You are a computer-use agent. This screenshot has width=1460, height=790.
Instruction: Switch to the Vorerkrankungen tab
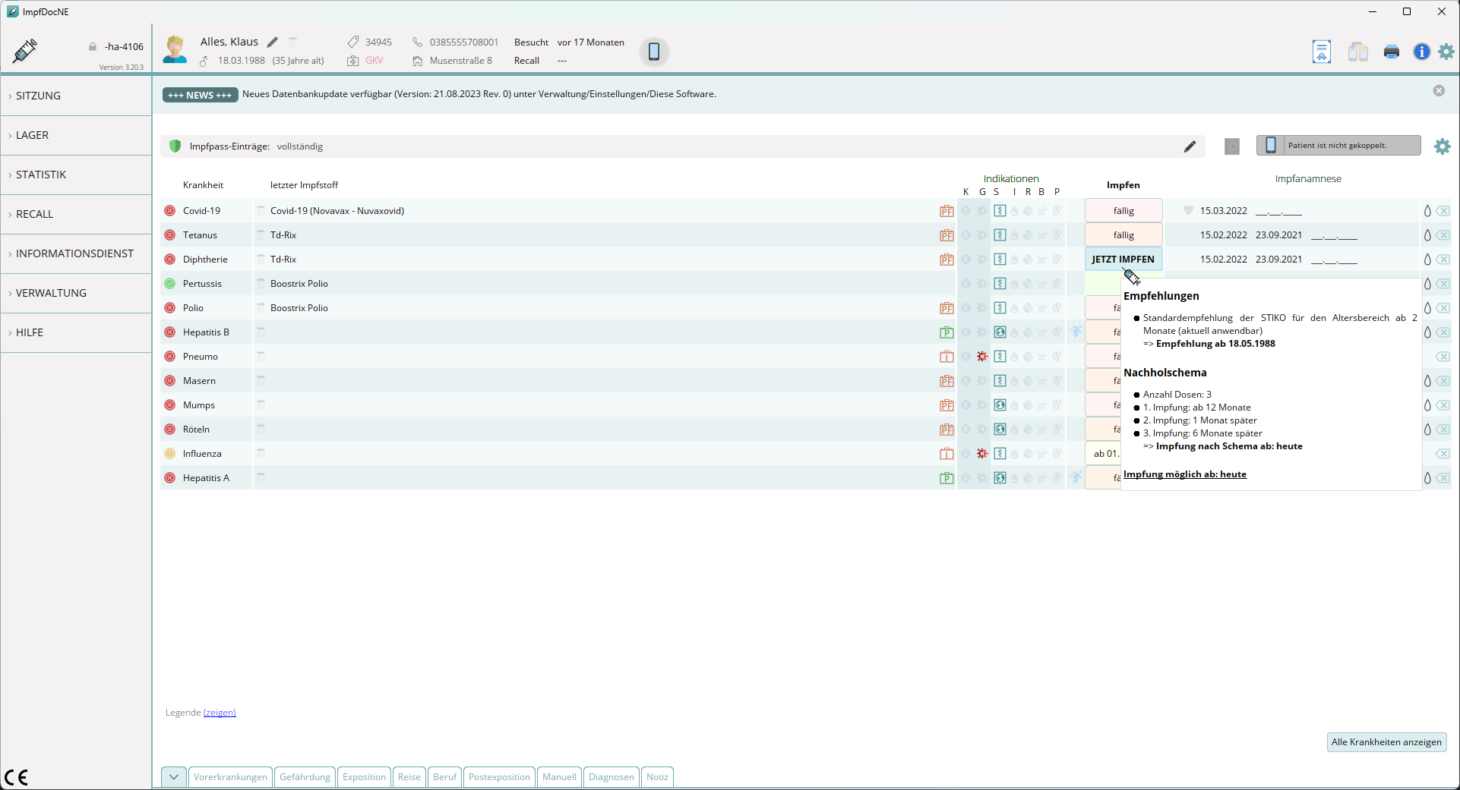point(230,777)
